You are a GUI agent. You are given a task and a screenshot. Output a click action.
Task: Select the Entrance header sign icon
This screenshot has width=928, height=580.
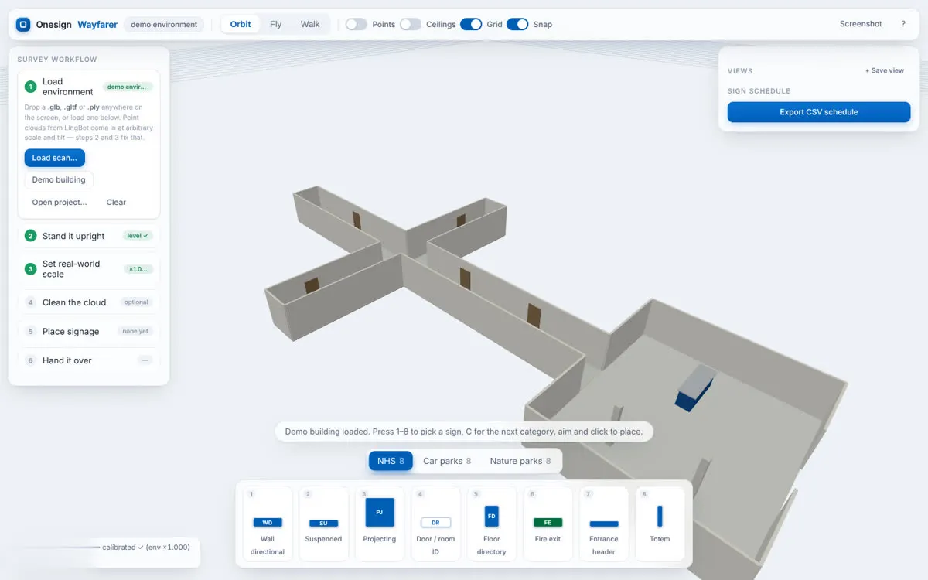tap(604, 523)
